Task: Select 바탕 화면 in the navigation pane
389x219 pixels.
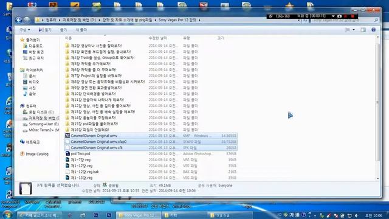Action: (36, 52)
